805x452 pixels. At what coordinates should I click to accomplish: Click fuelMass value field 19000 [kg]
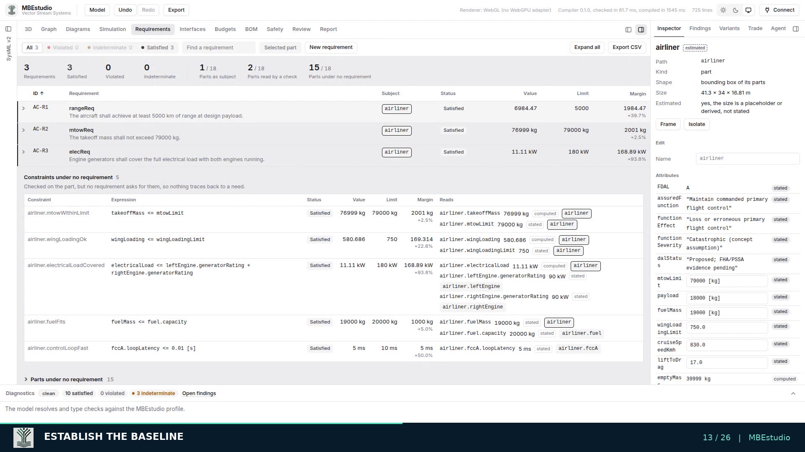click(x=727, y=313)
